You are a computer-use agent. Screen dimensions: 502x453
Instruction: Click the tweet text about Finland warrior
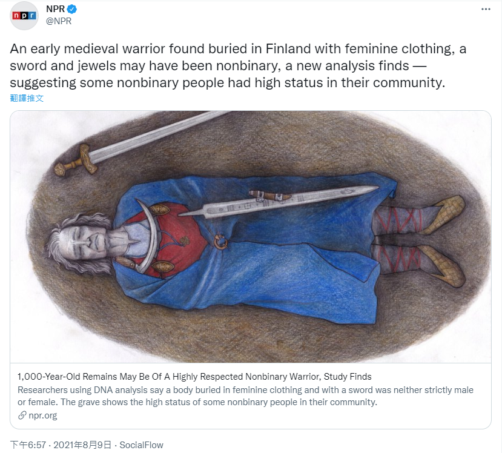pos(238,65)
